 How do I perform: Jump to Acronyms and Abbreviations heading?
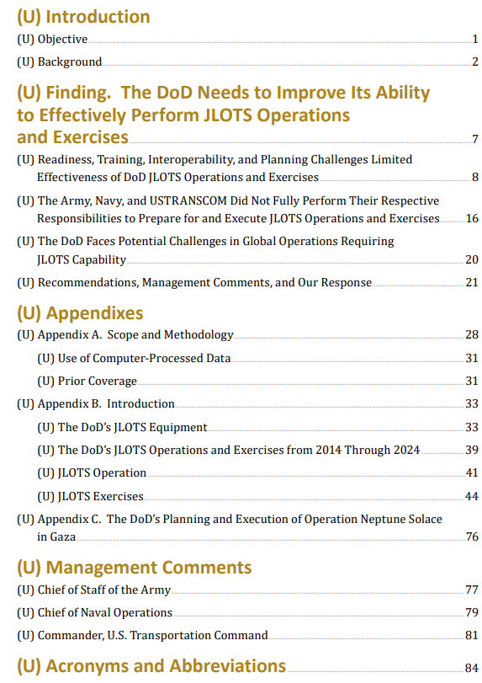(x=247, y=666)
